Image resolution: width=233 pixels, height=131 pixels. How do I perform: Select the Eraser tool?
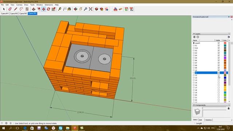10,9
